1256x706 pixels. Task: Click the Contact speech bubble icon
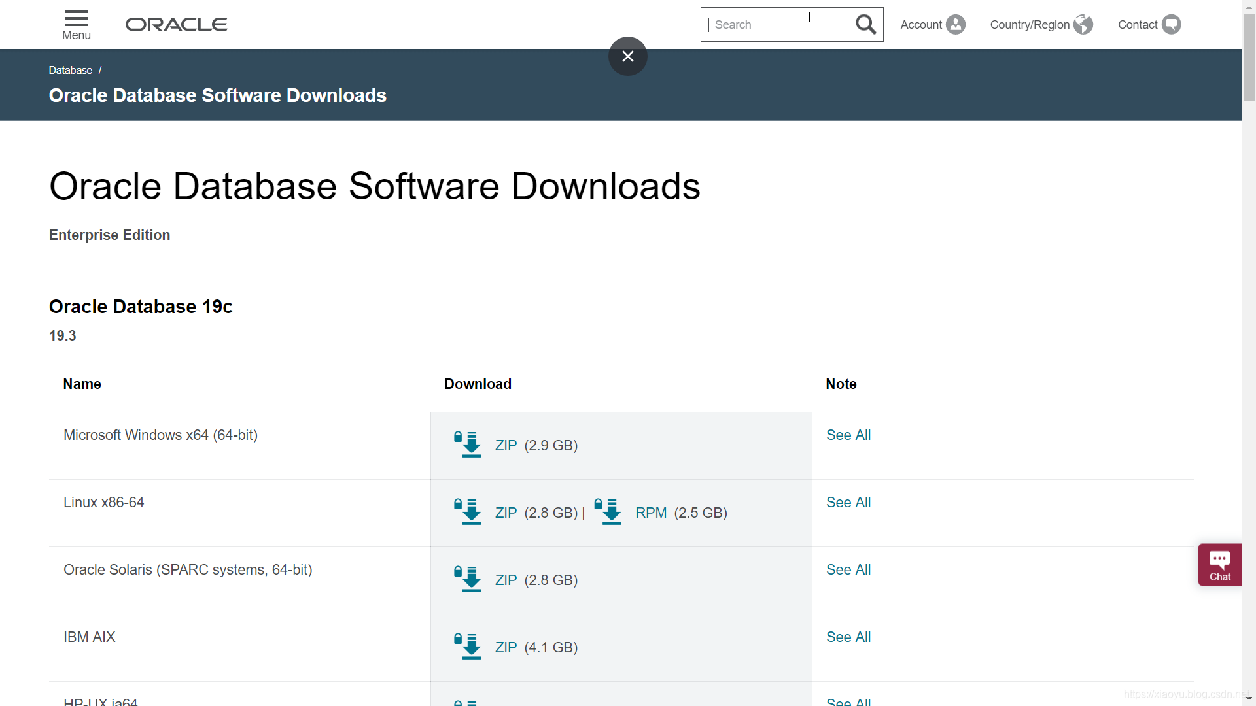pos(1172,25)
